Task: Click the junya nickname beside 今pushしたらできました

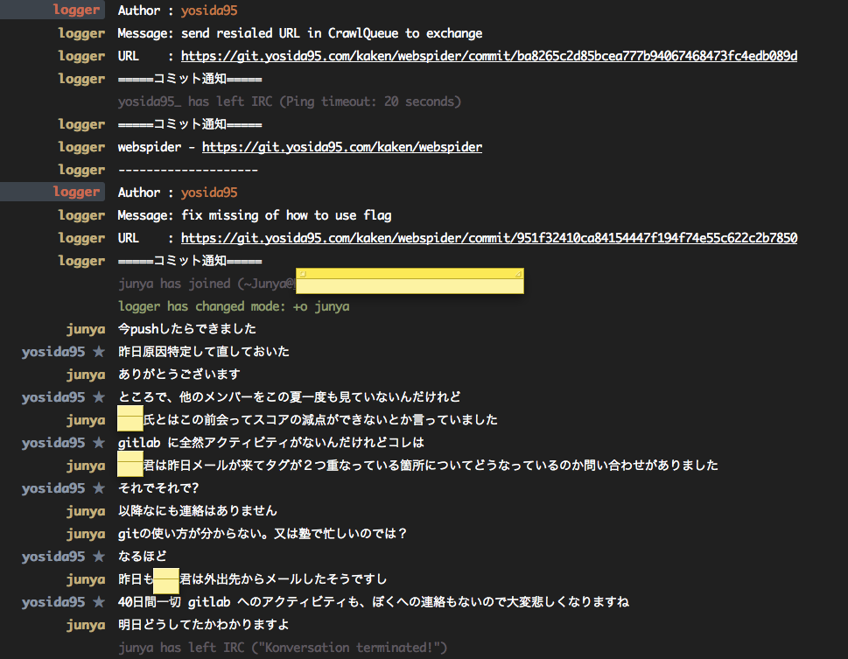Action: point(85,329)
